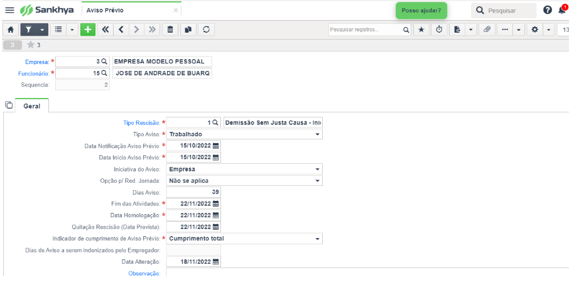Expand filter options dropdown arrow

tap(43, 30)
